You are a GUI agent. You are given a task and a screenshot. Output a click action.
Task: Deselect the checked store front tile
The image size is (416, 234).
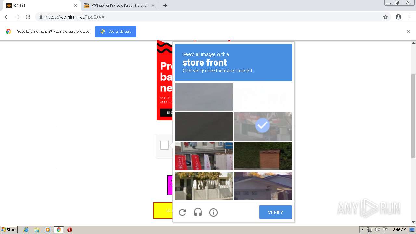(263, 126)
